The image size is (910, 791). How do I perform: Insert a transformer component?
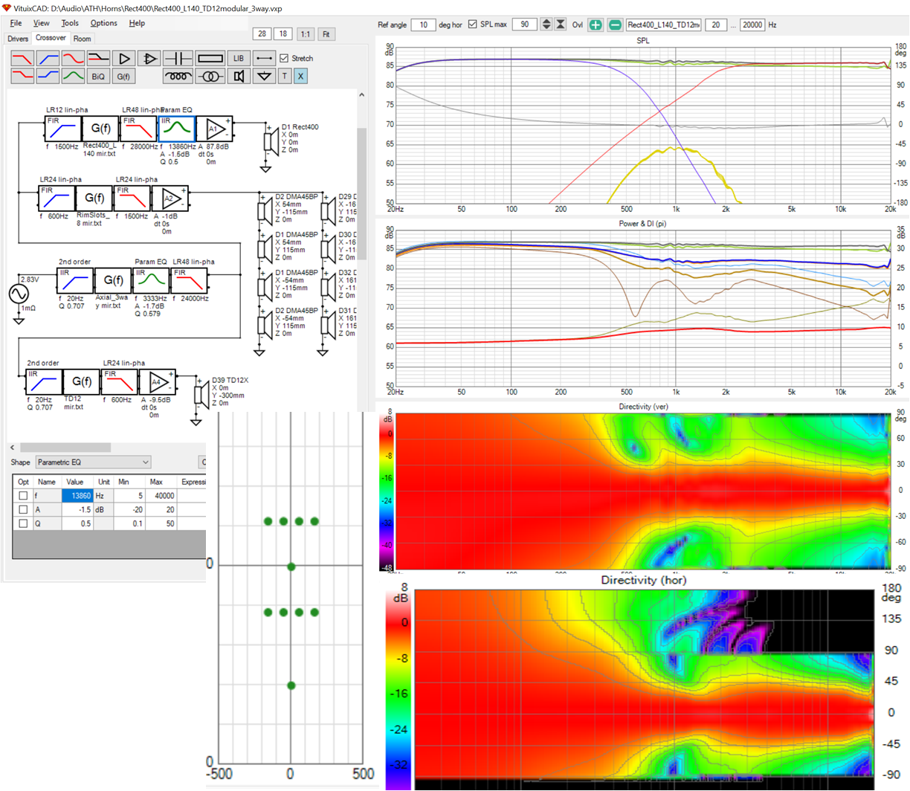click(x=210, y=76)
